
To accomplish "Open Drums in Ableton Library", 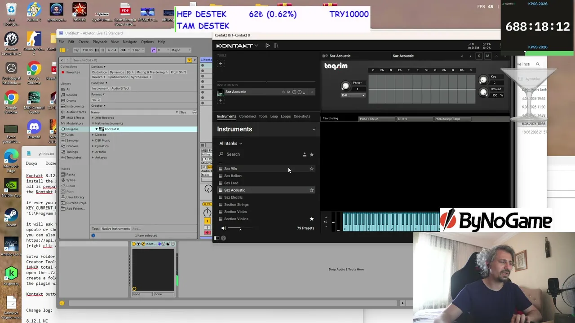I will (x=71, y=100).
